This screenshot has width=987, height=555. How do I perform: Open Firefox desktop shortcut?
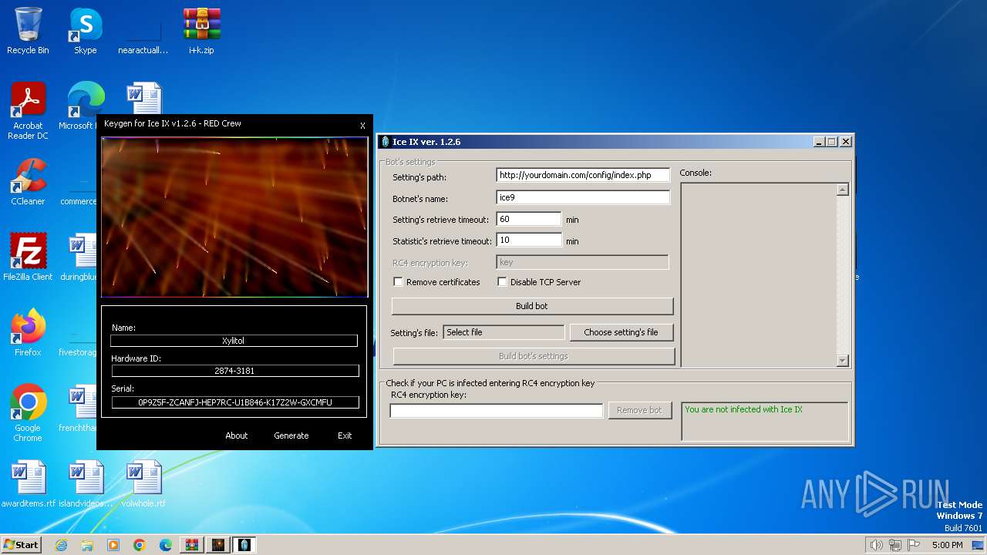28,333
